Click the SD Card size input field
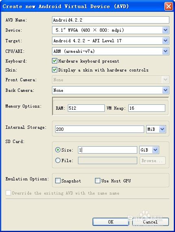 pyautogui.click(x=108, y=150)
